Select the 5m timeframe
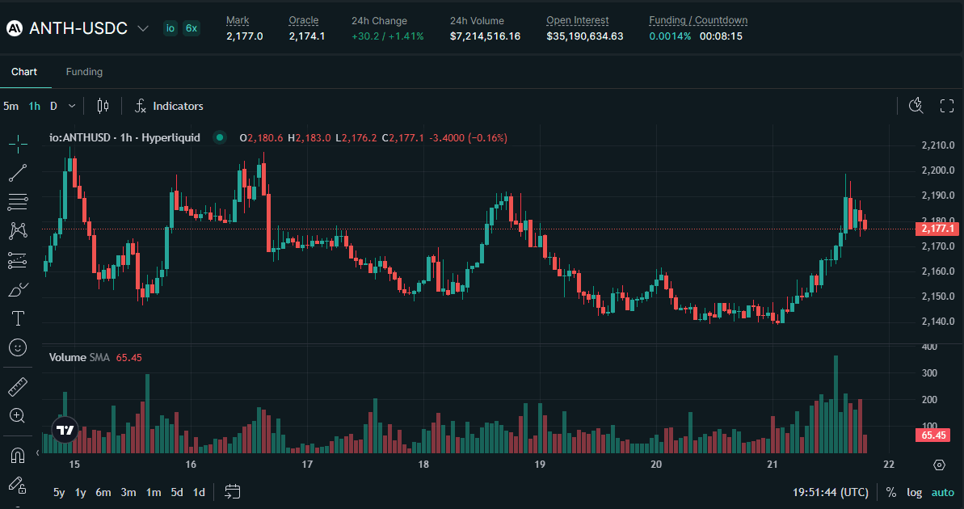Viewport: 964px width, 509px height. coord(11,107)
